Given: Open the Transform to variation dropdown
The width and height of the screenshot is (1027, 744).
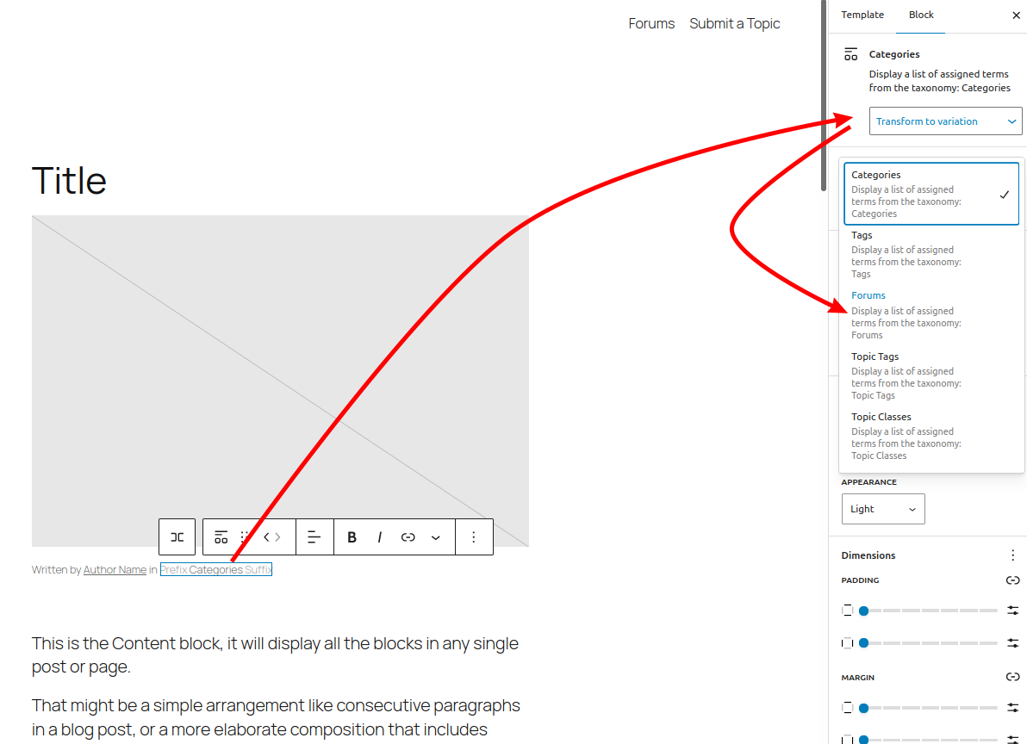Looking at the screenshot, I should click(945, 121).
